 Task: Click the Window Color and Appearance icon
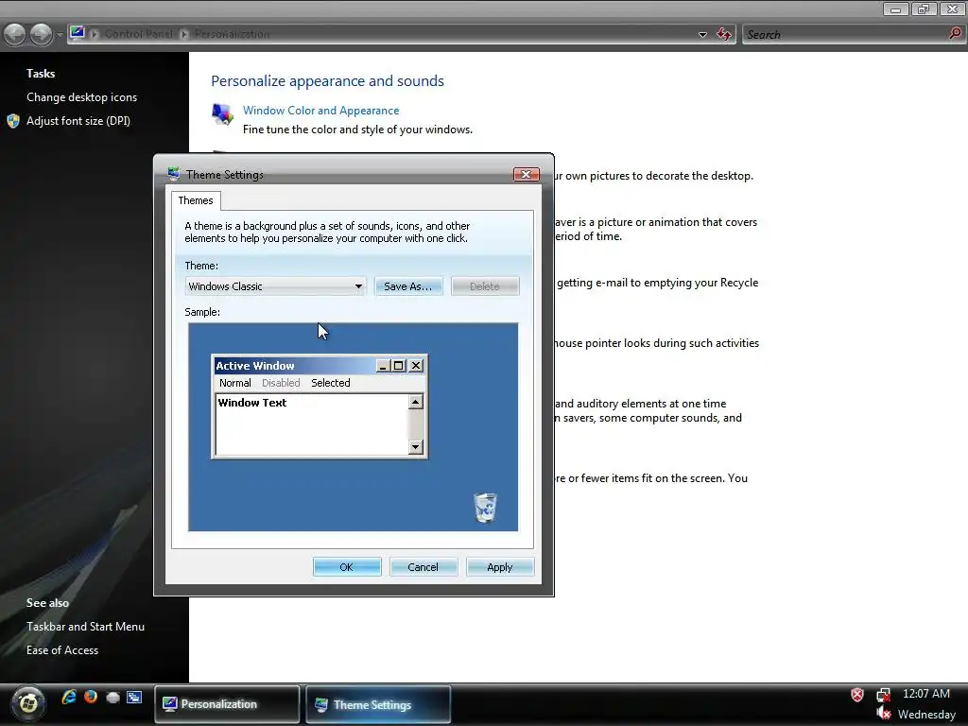point(223,114)
